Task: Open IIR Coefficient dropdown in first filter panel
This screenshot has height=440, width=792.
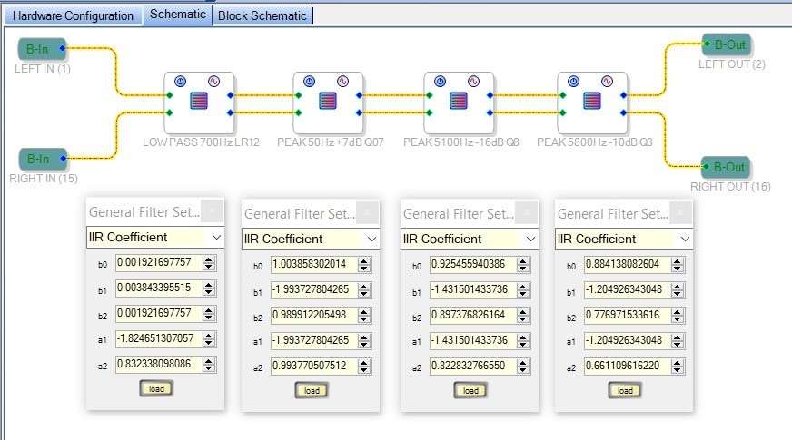Action: coord(155,237)
